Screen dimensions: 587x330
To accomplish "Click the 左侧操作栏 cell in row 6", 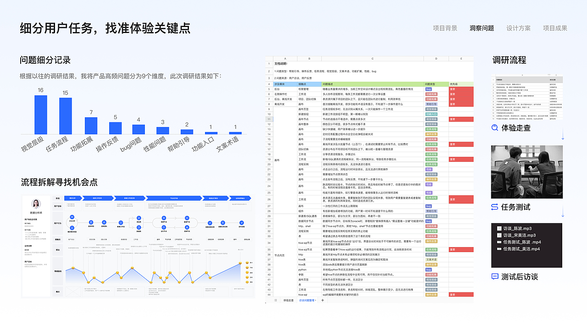I will tap(285, 94).
